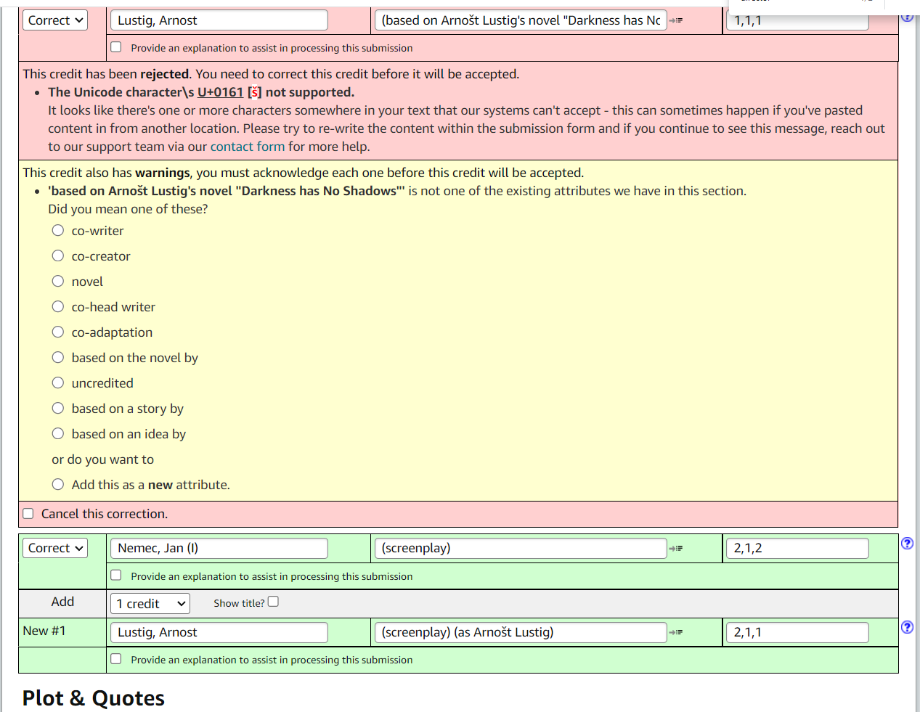Viewport: 920px width, 712px height.
Task: Click the attribute picker icon beside the 'based on Arnošt Lustig's novel' field
Action: click(x=676, y=21)
